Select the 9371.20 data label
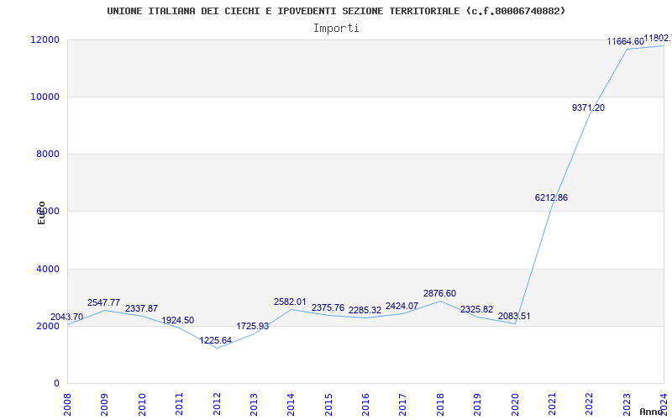 click(588, 108)
